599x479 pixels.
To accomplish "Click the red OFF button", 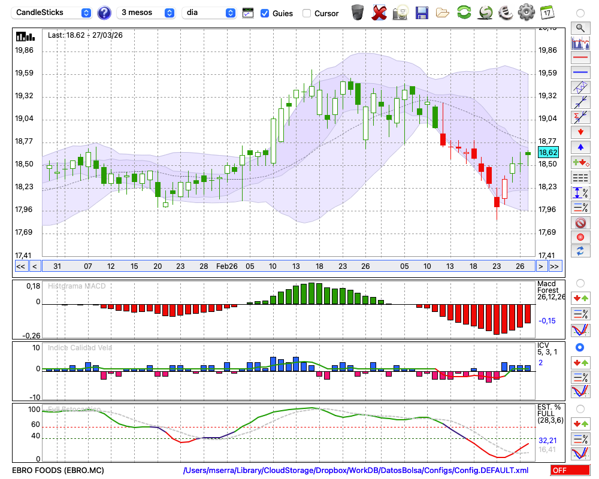I will (569, 471).
